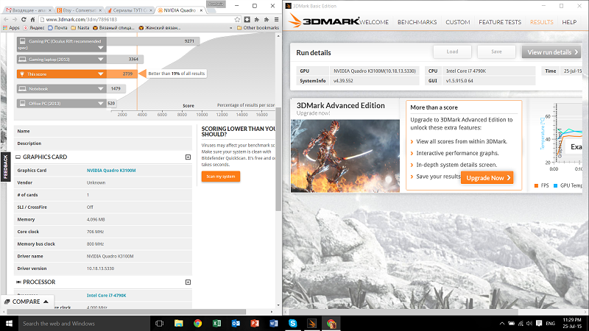Image resolution: width=589 pixels, height=331 pixels.
Task: Open the FEEDBACK side tab
Action: (5, 167)
